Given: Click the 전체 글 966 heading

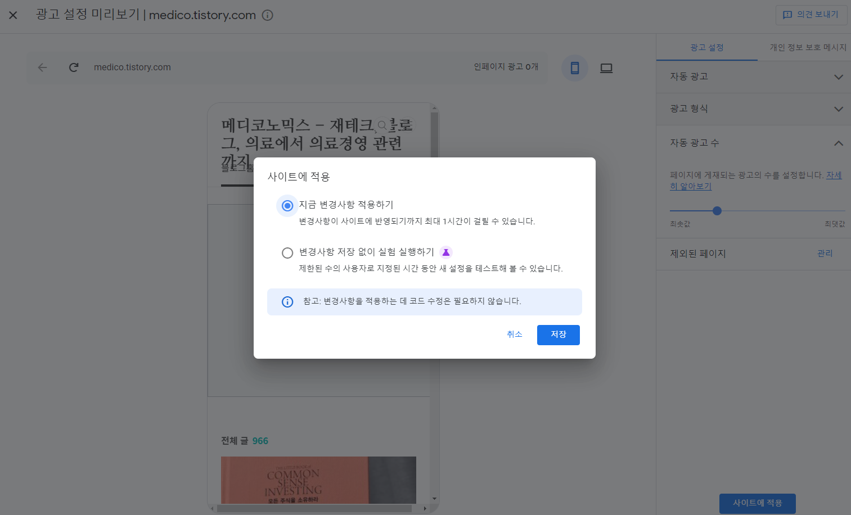Looking at the screenshot, I should [245, 441].
